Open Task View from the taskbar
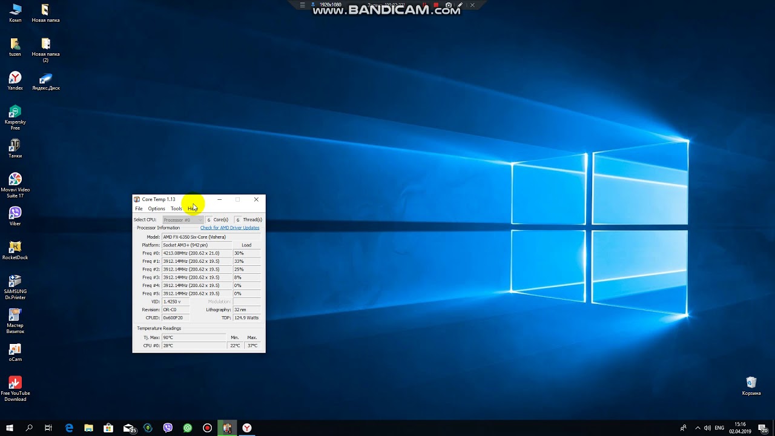The width and height of the screenshot is (775, 436). (48, 428)
